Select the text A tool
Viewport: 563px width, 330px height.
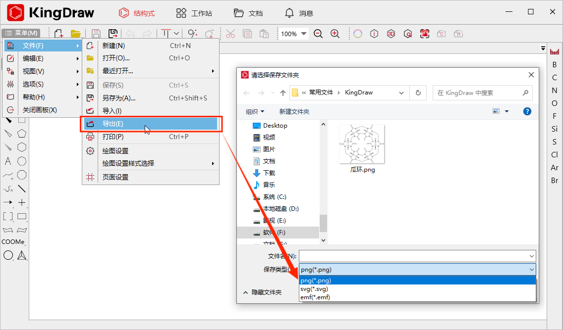click(x=8, y=161)
